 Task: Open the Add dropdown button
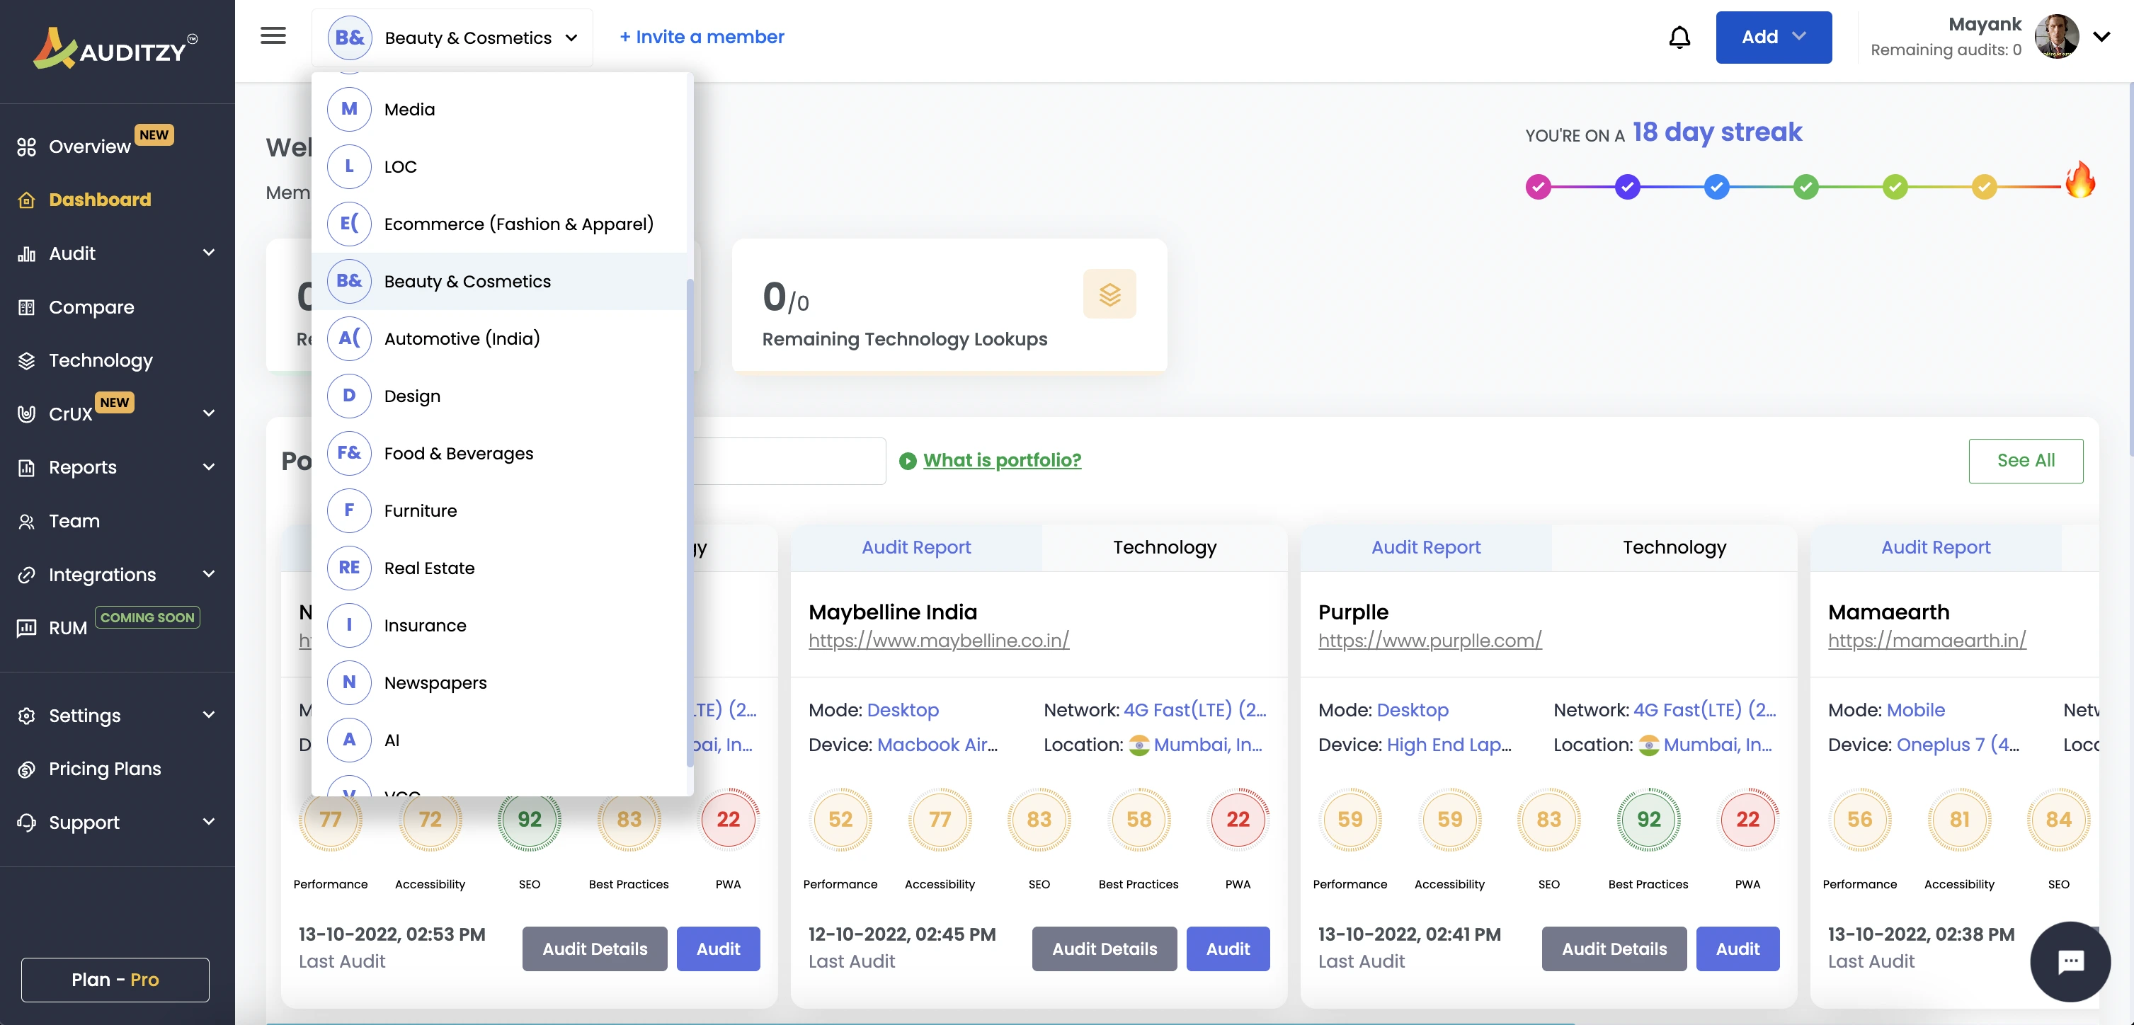pyautogui.click(x=1773, y=38)
